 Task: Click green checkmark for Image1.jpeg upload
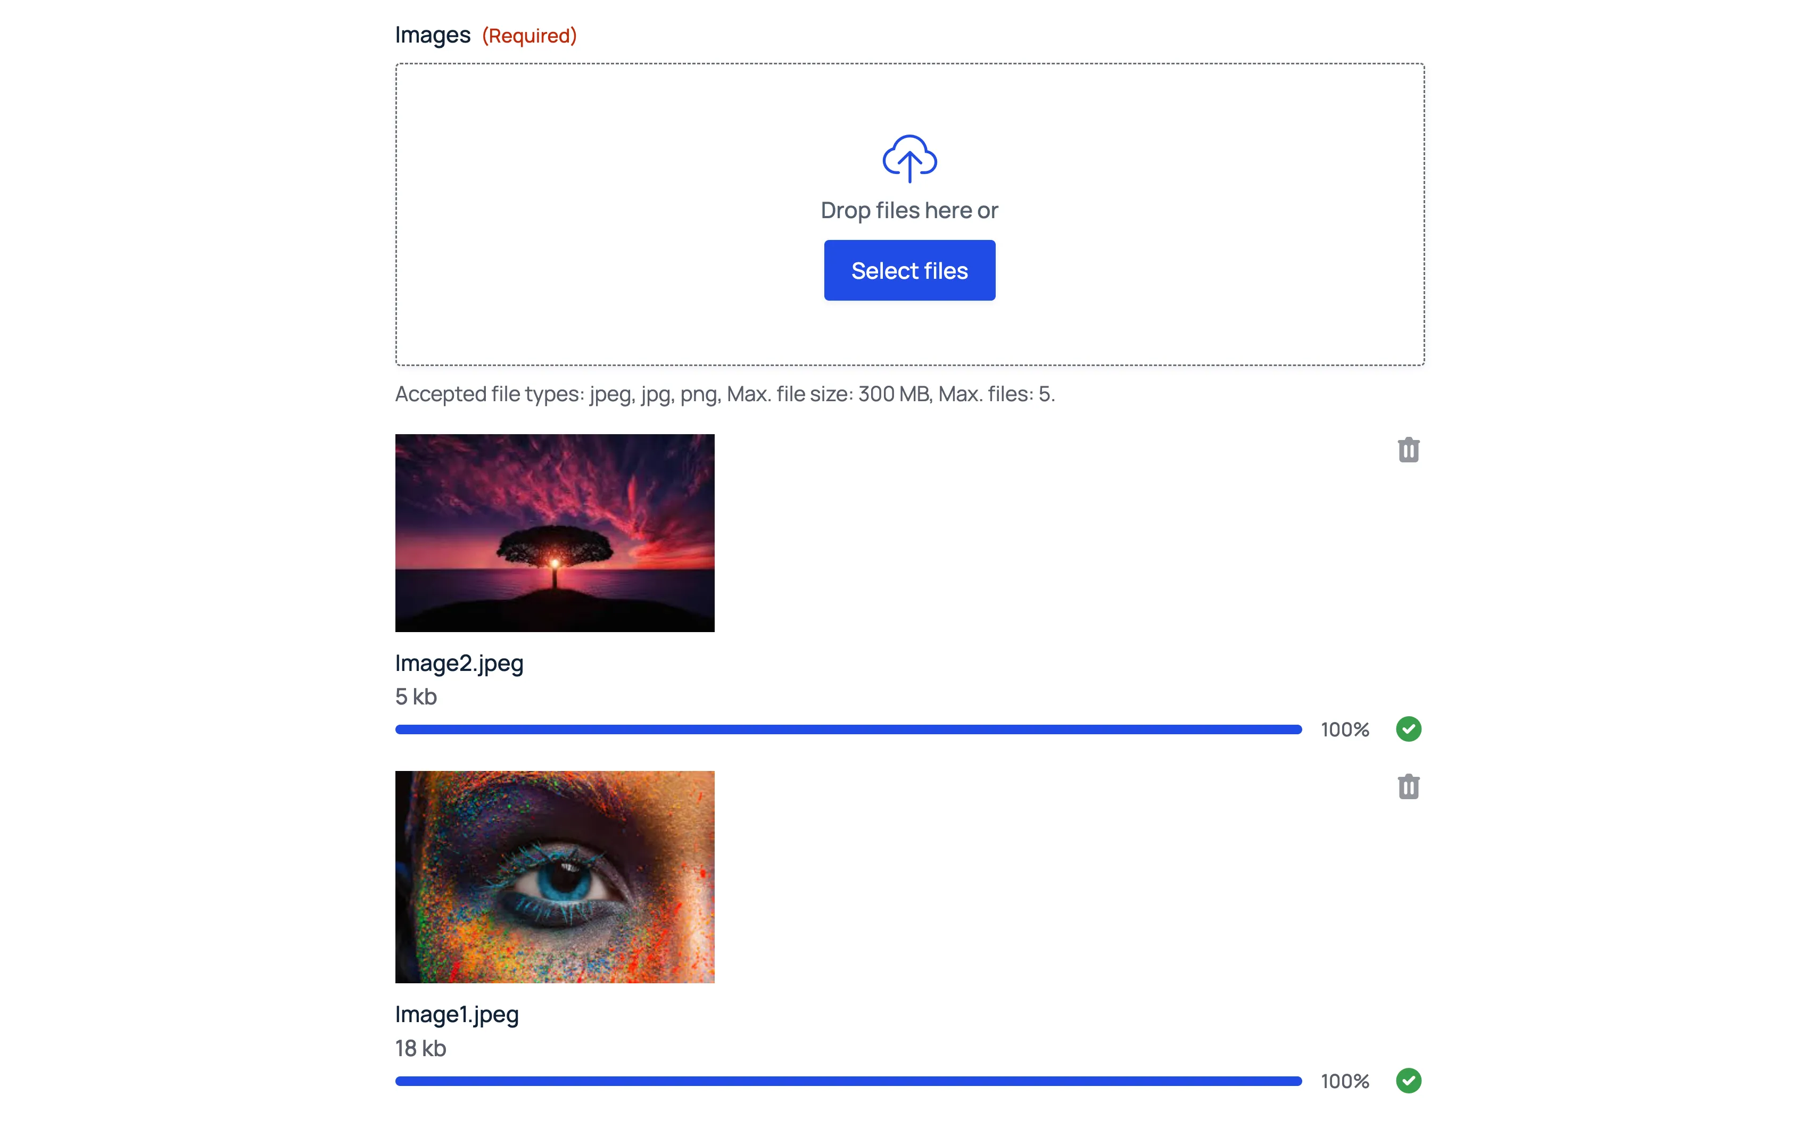coord(1408,1080)
